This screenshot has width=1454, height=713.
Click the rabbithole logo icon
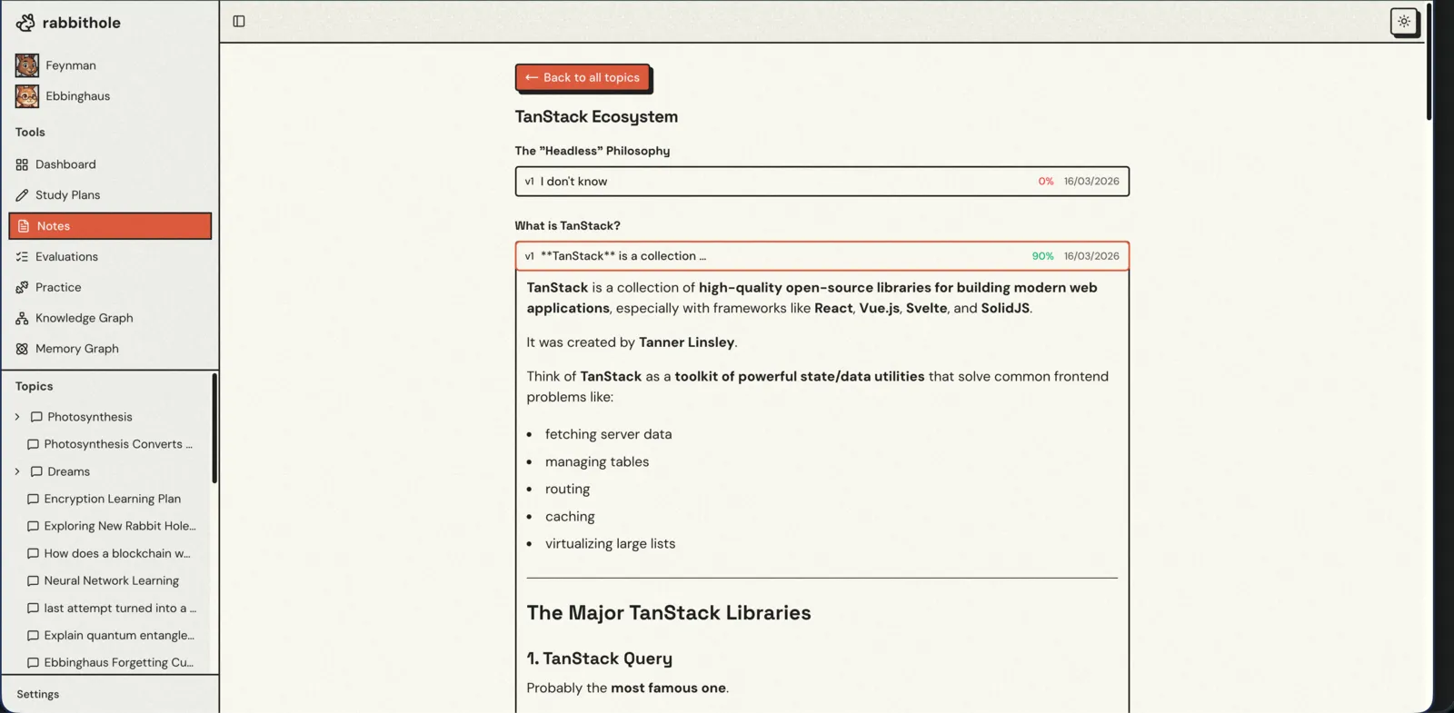(x=25, y=23)
